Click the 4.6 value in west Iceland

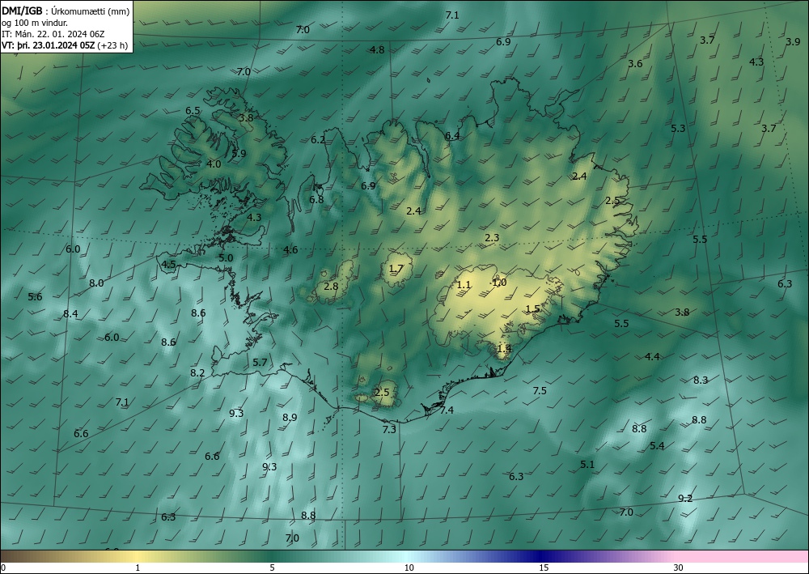pos(290,250)
